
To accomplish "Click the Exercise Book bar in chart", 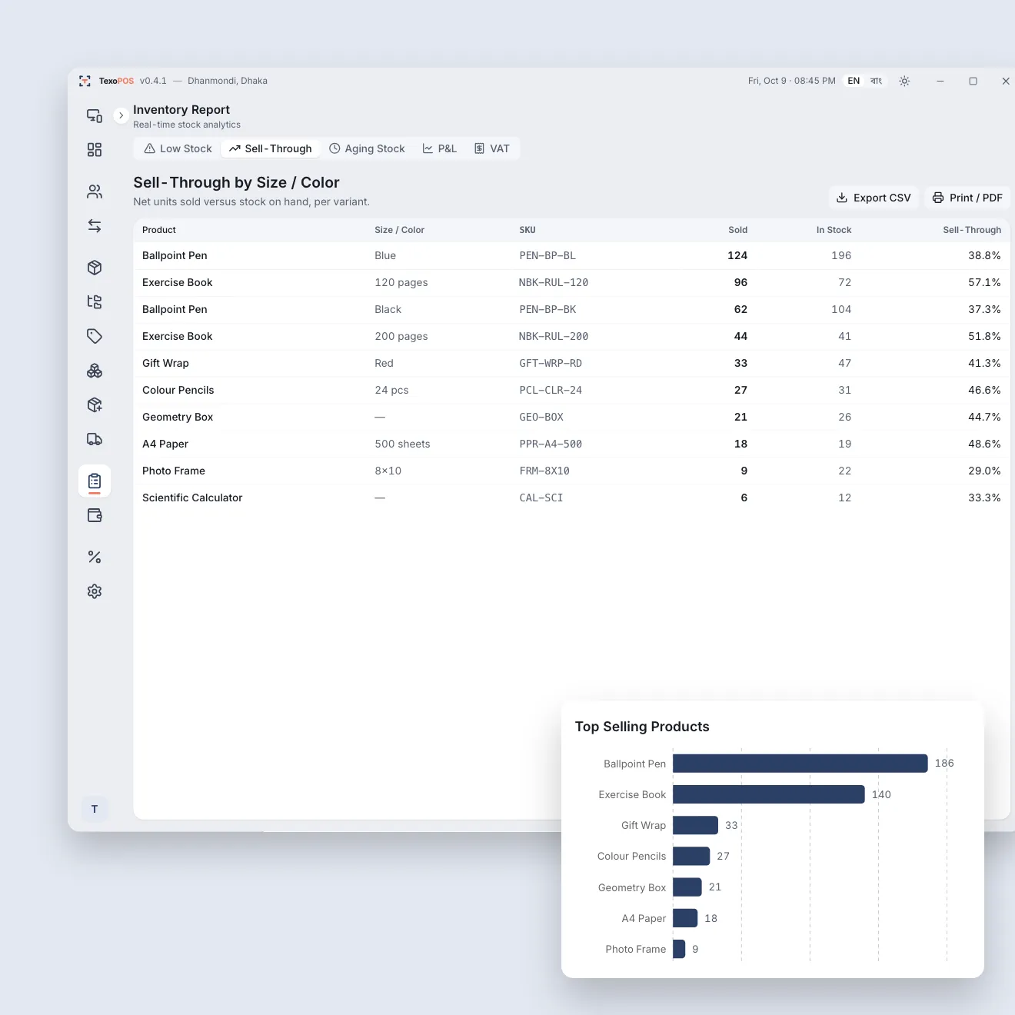I will pyautogui.click(x=769, y=794).
